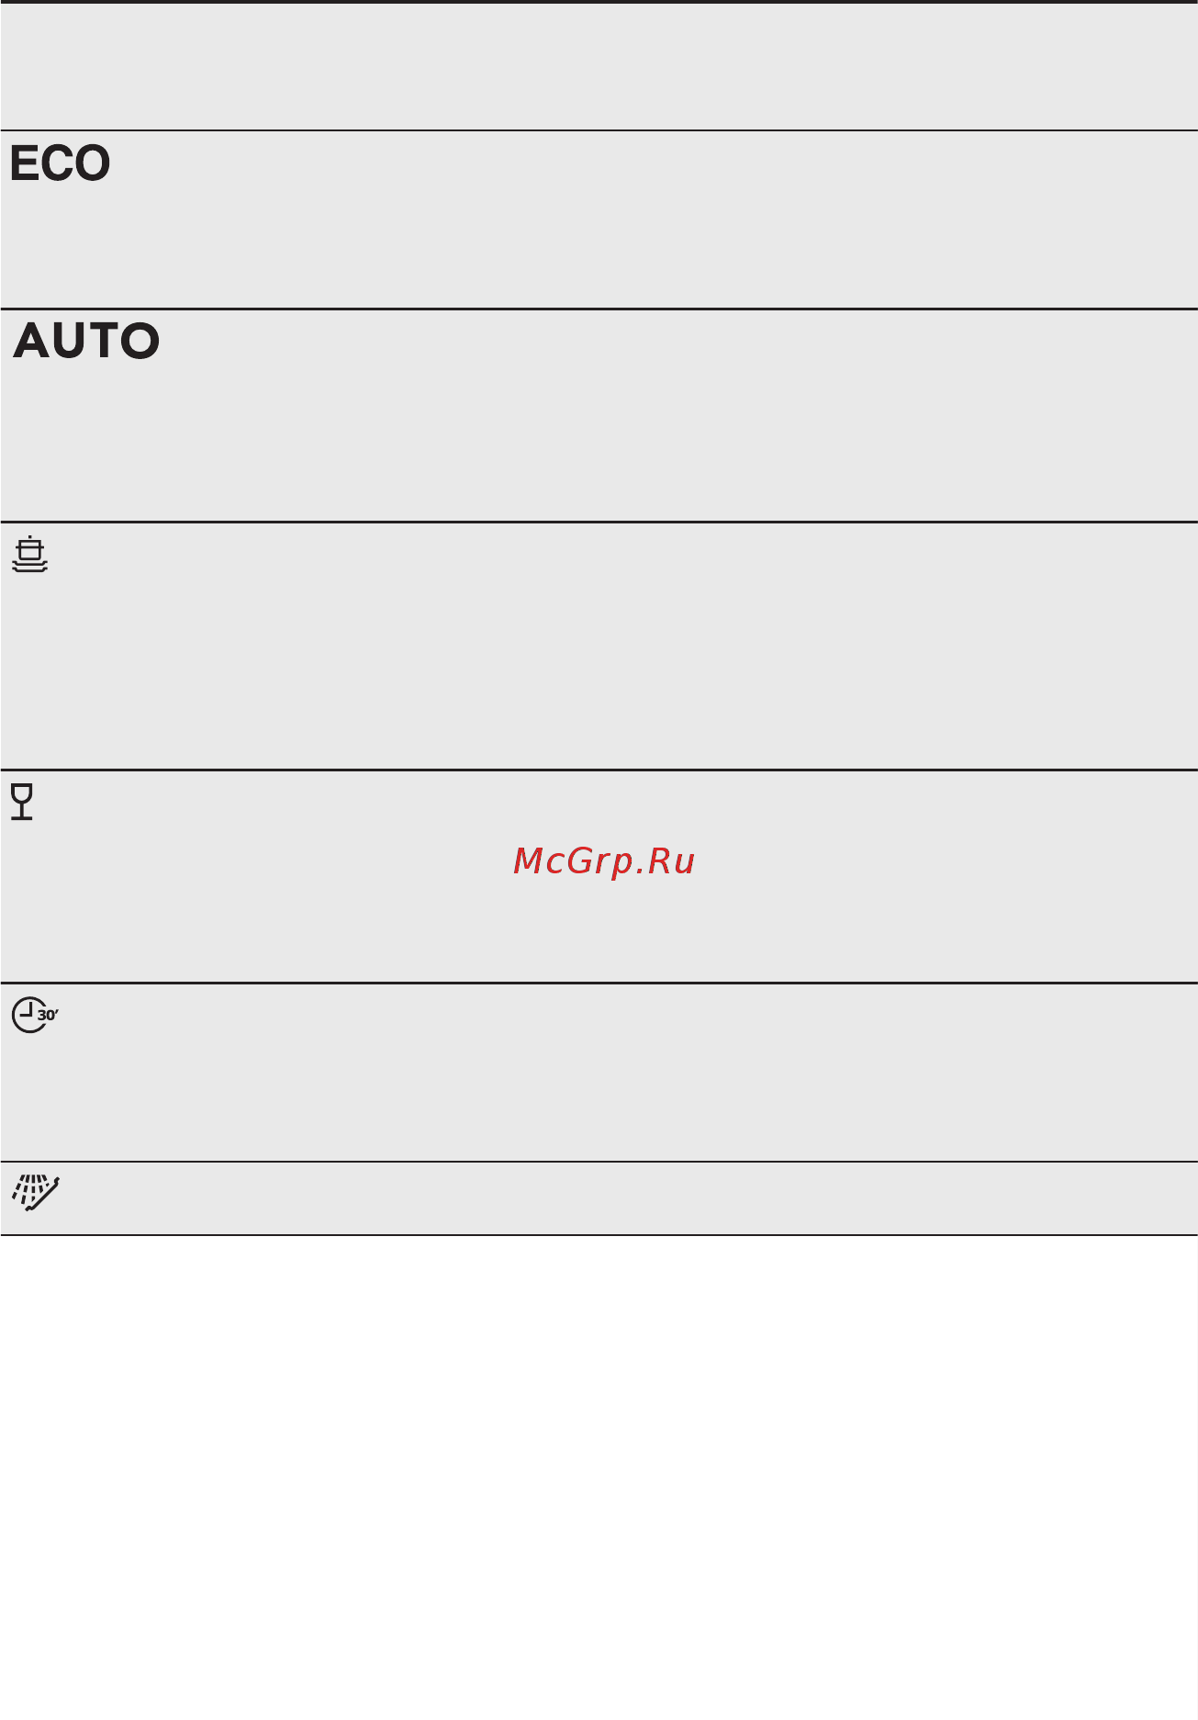Click the empty area in the ECO row
Viewport: 1198px width, 1720px height.
point(643,220)
